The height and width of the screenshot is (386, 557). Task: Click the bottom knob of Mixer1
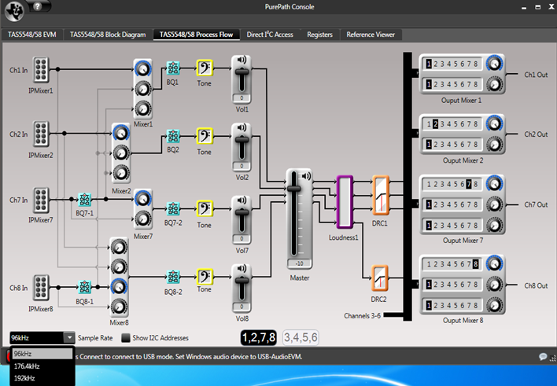point(143,109)
